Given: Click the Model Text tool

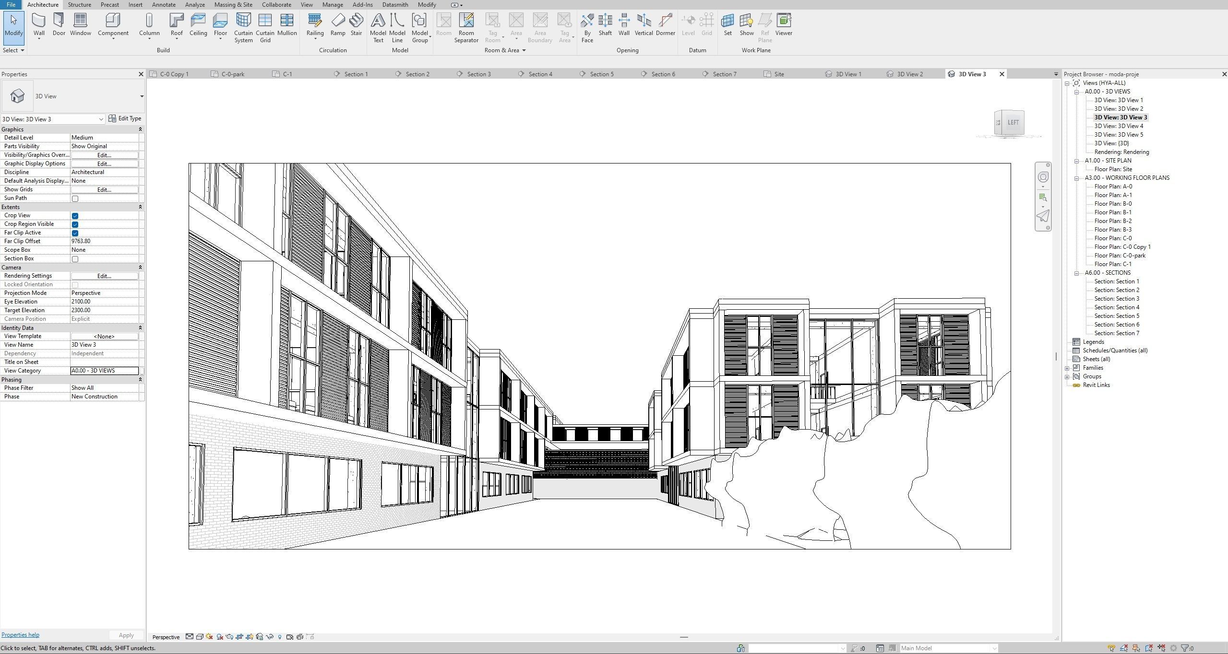Looking at the screenshot, I should tap(378, 27).
